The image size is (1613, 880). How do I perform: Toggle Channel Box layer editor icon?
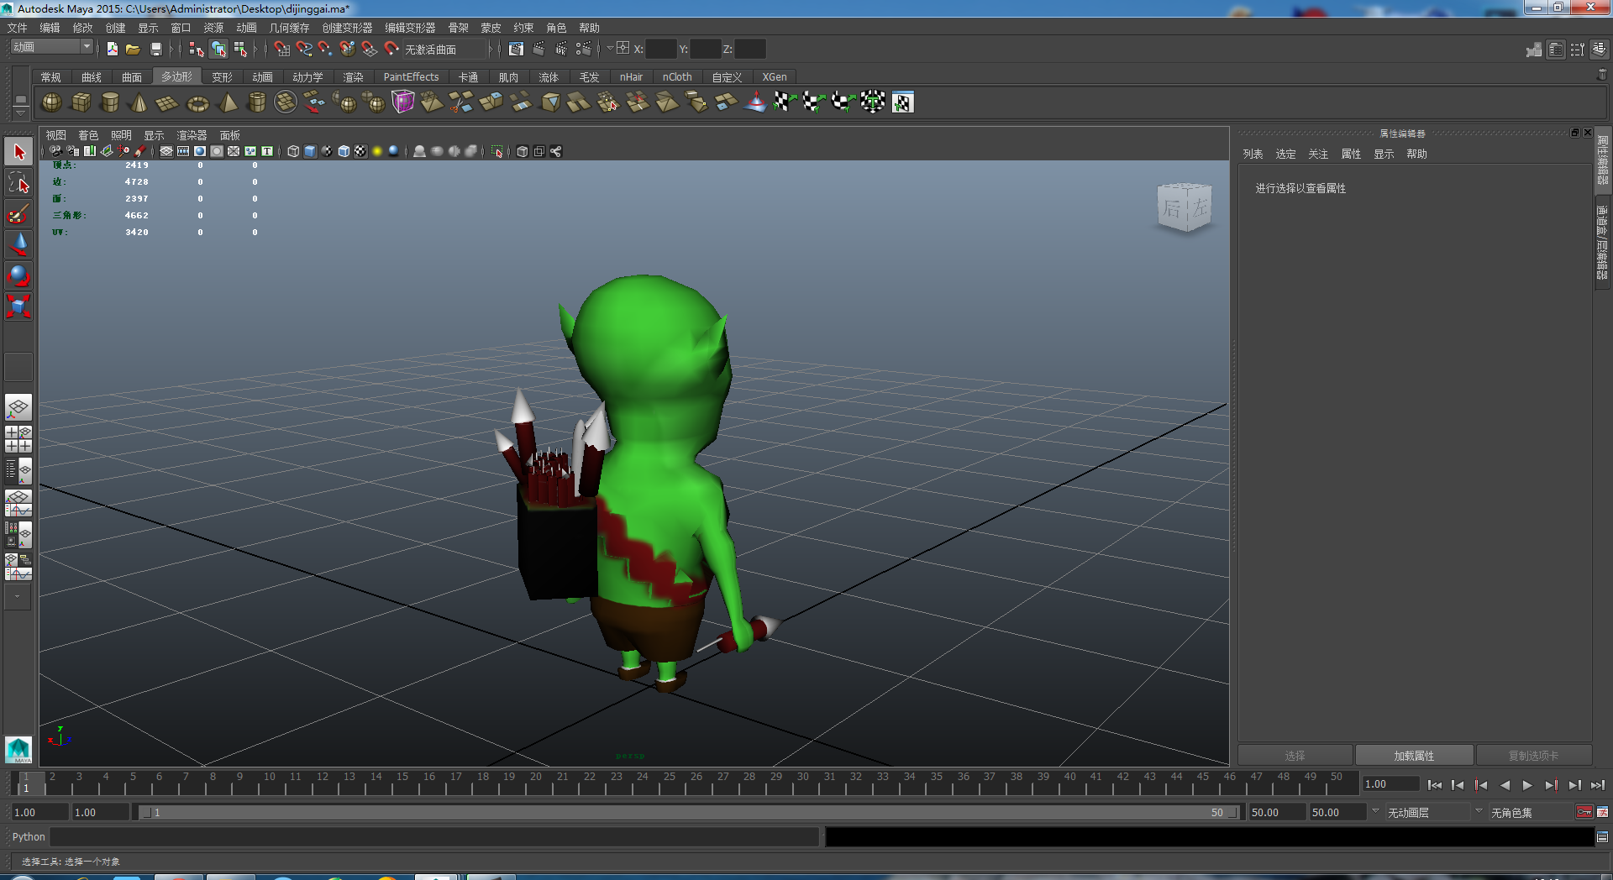pos(1599,50)
